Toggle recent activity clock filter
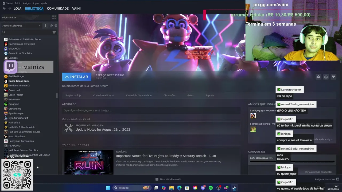Viewport: 342px width, 192px height. 51,26
